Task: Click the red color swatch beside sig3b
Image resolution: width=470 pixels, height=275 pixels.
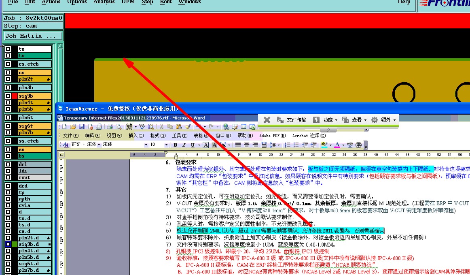Action: point(15,96)
